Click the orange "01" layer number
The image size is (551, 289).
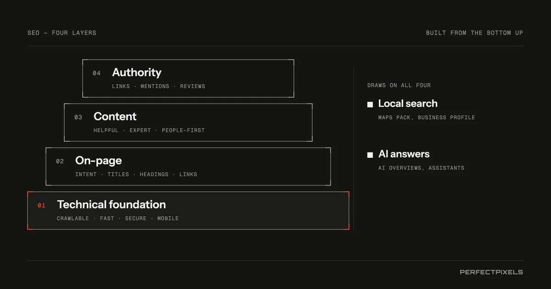click(41, 206)
